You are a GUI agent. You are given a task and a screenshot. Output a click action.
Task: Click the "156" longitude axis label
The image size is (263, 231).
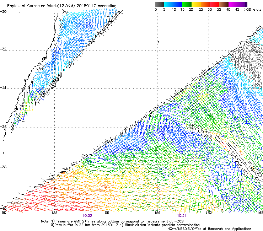coord(106,213)
